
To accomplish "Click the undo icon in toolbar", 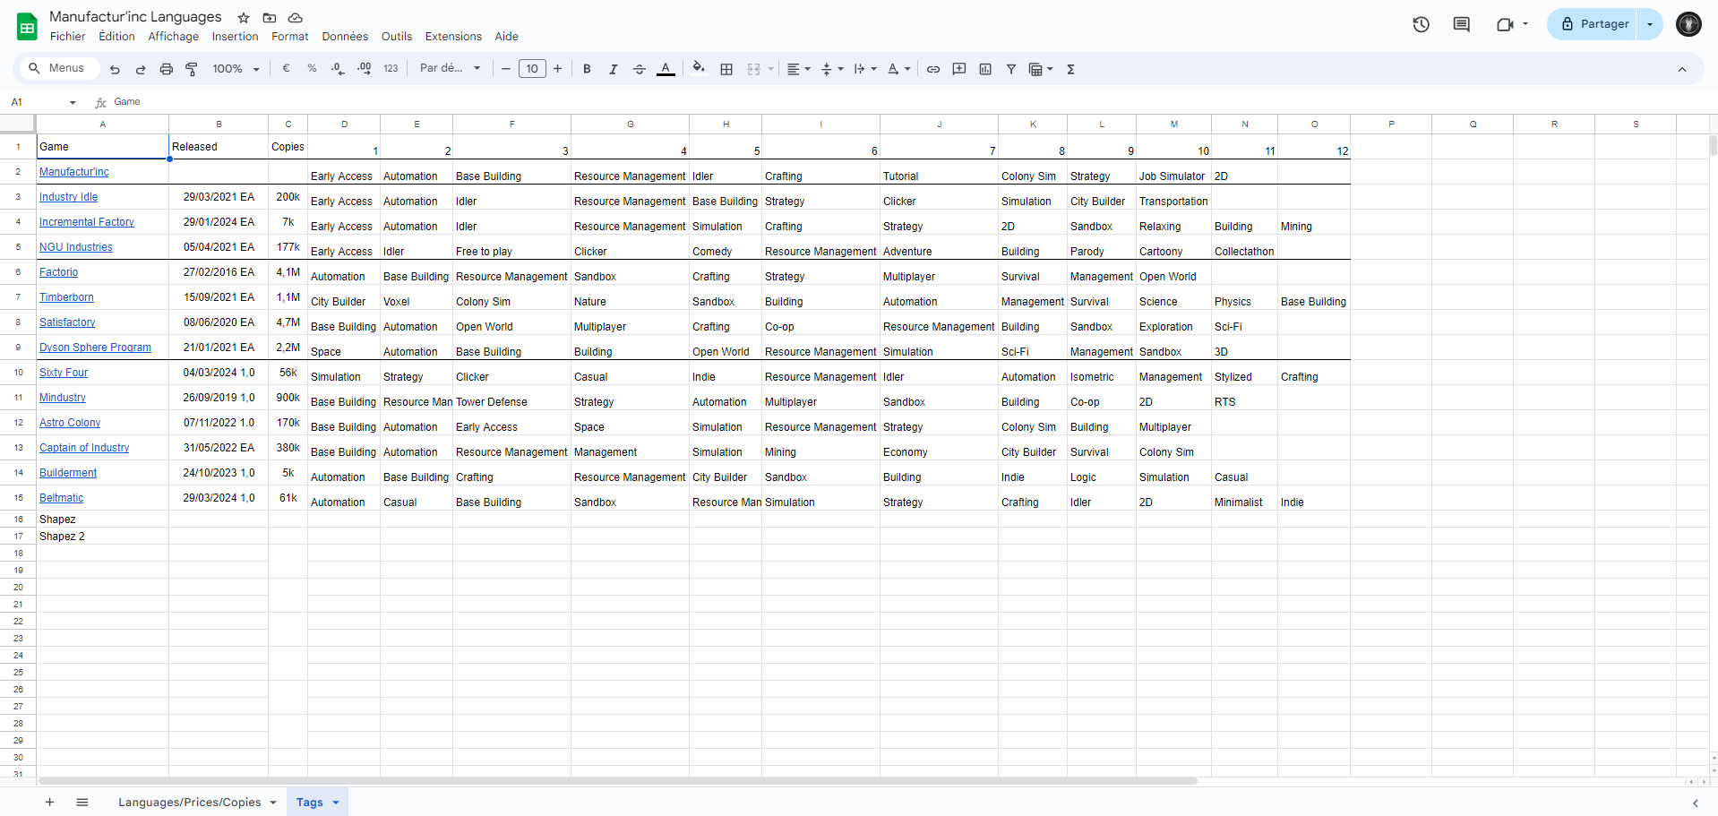I will point(115,69).
